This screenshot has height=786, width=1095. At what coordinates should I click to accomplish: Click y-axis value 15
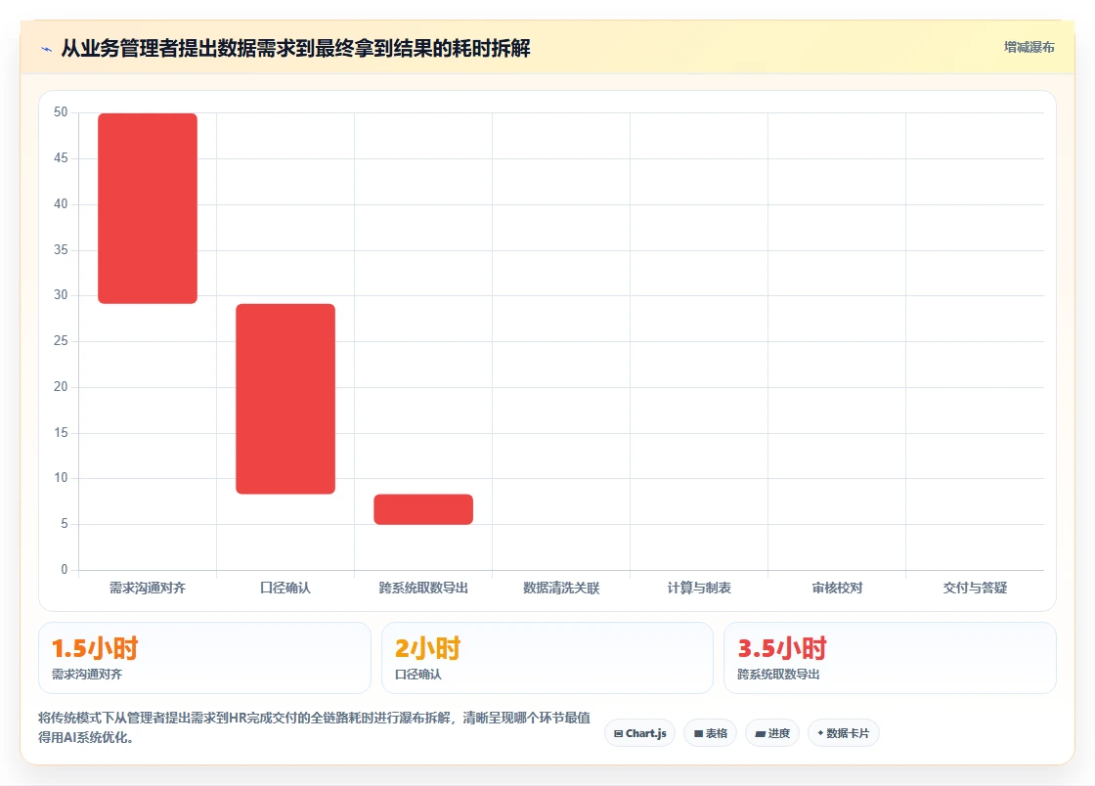click(61, 433)
